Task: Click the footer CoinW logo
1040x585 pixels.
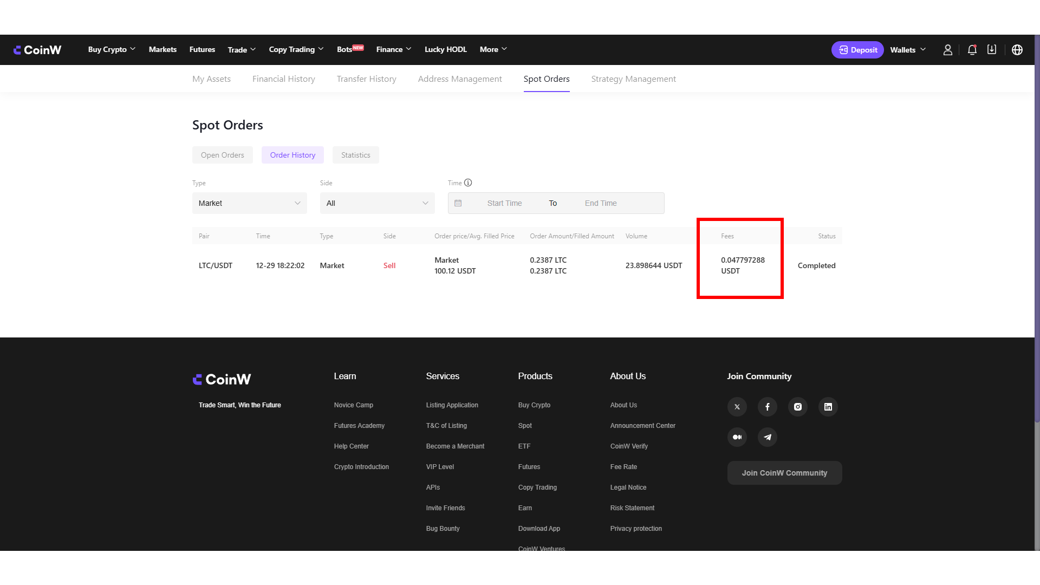Action: tap(222, 379)
